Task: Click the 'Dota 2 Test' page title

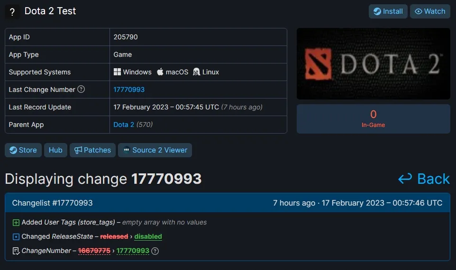Action: click(x=50, y=11)
